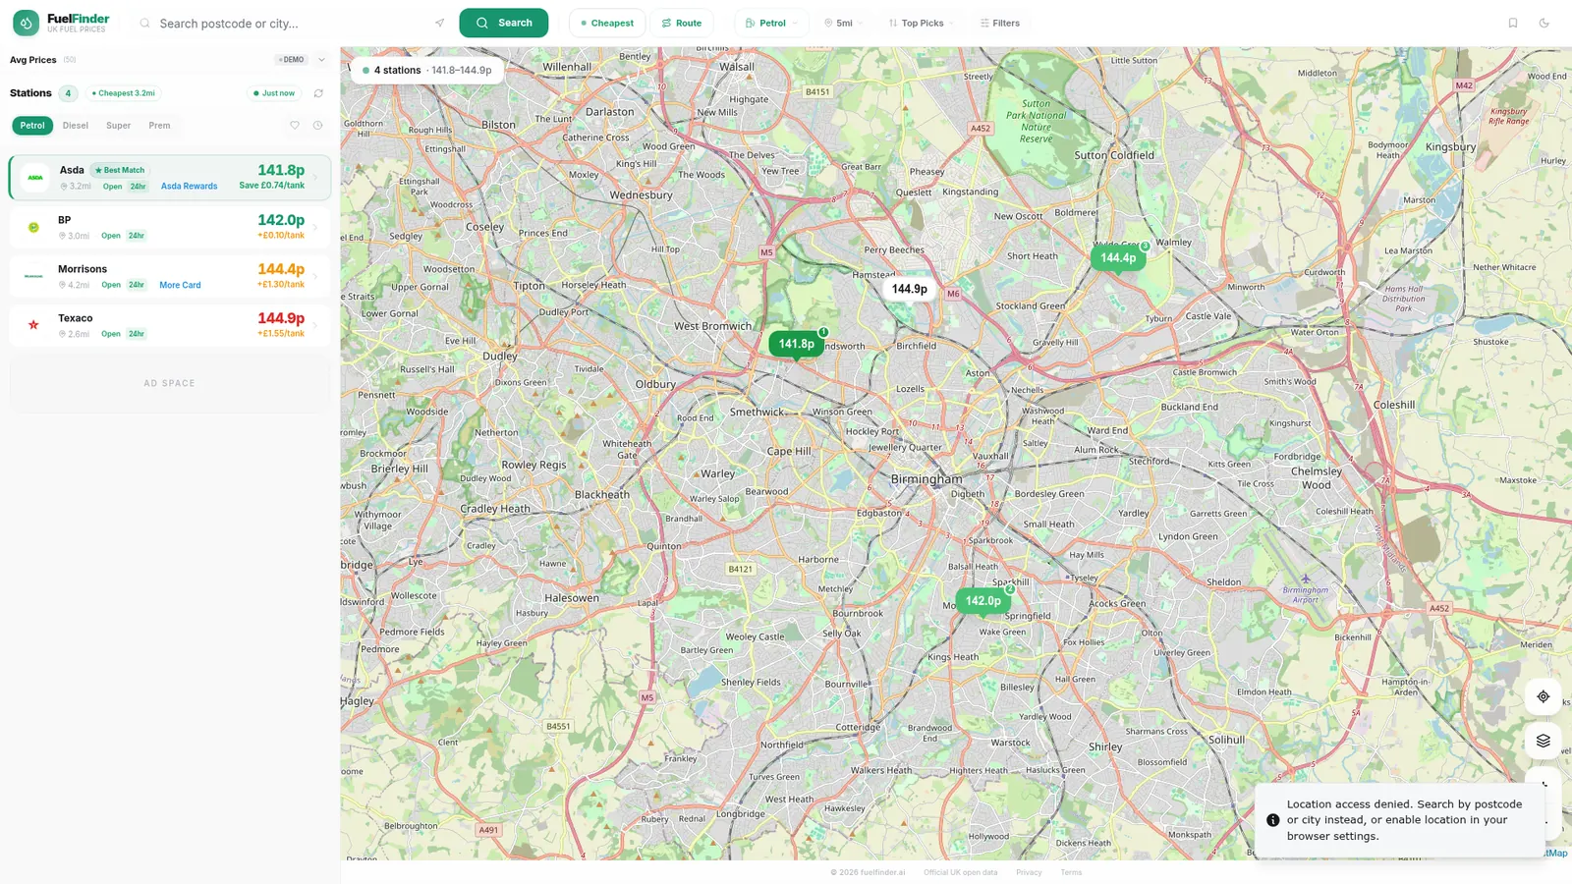Switch to the Super tab
1572x884 pixels.
tap(119, 126)
